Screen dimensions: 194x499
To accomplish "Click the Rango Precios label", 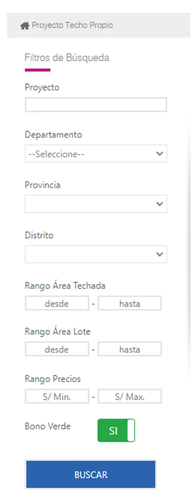I will point(53,379).
